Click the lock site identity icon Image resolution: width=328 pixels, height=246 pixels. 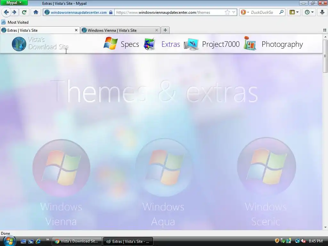(111, 12)
